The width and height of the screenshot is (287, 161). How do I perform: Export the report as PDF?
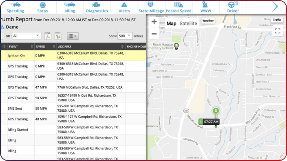pyautogui.click(x=48, y=36)
